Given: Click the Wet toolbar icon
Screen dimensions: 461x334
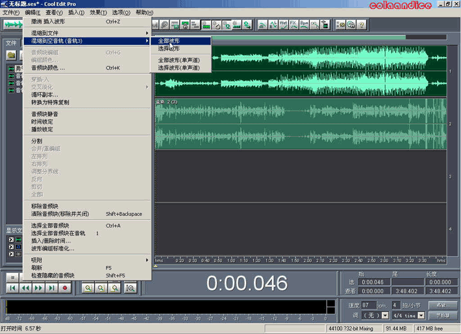Looking at the screenshot, I should 283,25.
